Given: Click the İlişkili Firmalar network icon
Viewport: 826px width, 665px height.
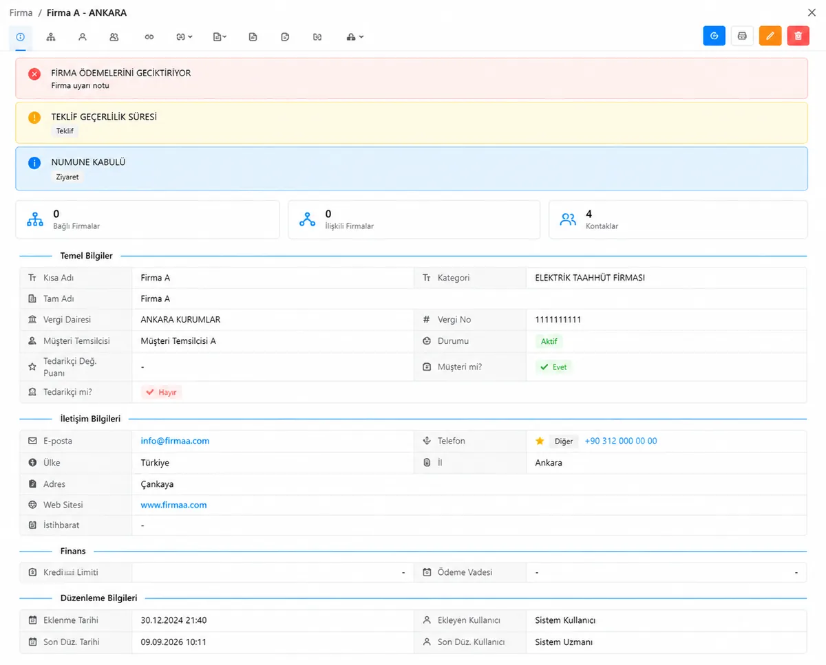Looking at the screenshot, I should tap(307, 219).
